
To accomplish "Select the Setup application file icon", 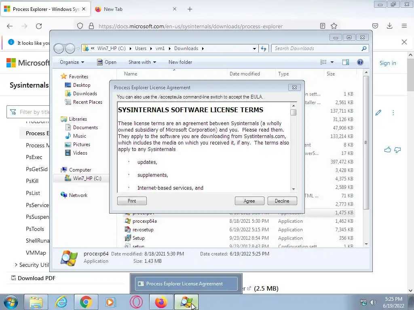I will (x=128, y=238).
